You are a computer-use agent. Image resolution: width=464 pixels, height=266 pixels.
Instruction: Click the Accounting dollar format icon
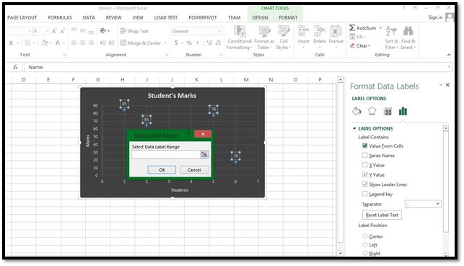[x=176, y=43]
